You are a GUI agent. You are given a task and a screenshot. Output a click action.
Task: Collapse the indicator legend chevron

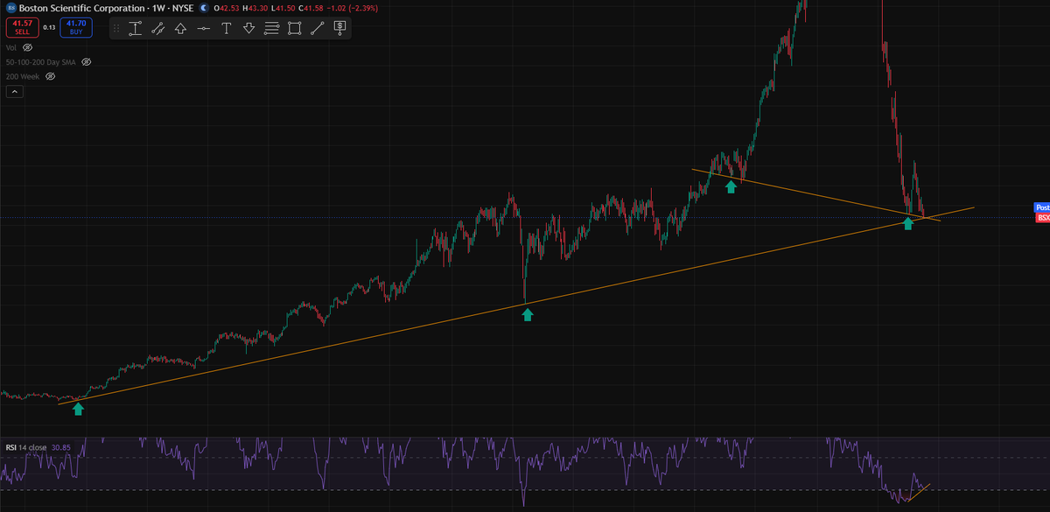point(14,93)
